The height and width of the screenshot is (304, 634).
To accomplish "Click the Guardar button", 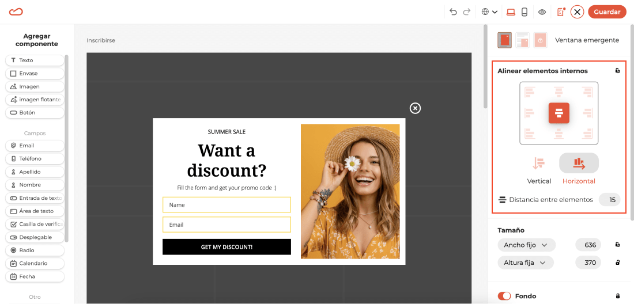I will point(607,12).
